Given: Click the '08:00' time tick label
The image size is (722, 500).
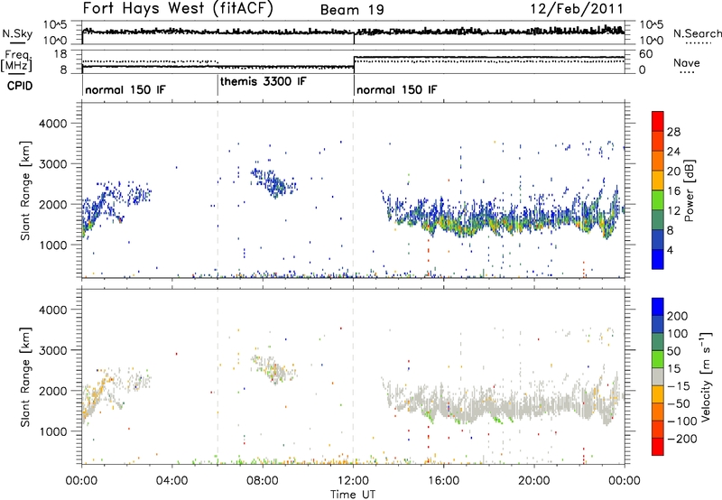Looking at the screenshot, I should (263, 481).
